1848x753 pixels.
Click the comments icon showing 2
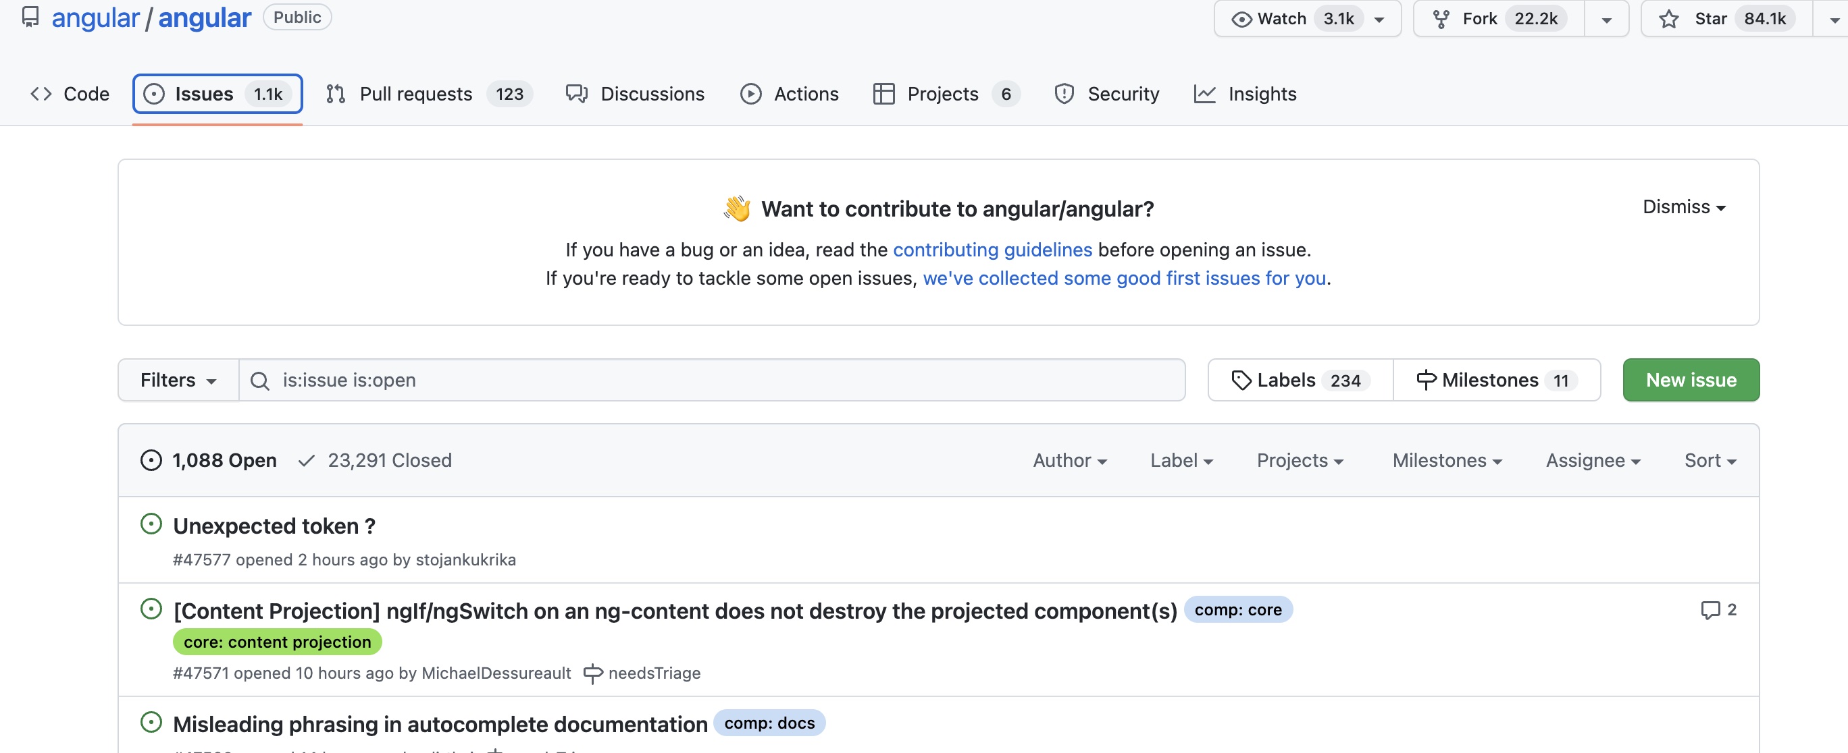[1712, 610]
